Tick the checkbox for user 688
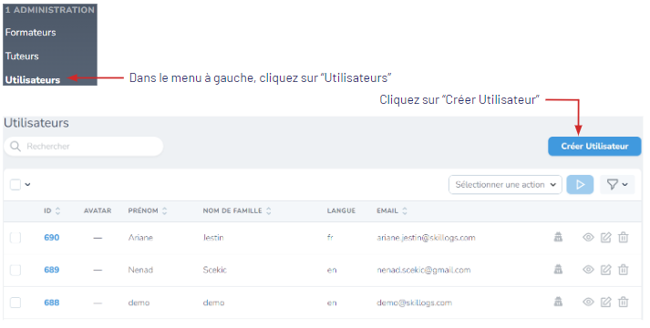This screenshot has height=328, width=650. pos(15,302)
